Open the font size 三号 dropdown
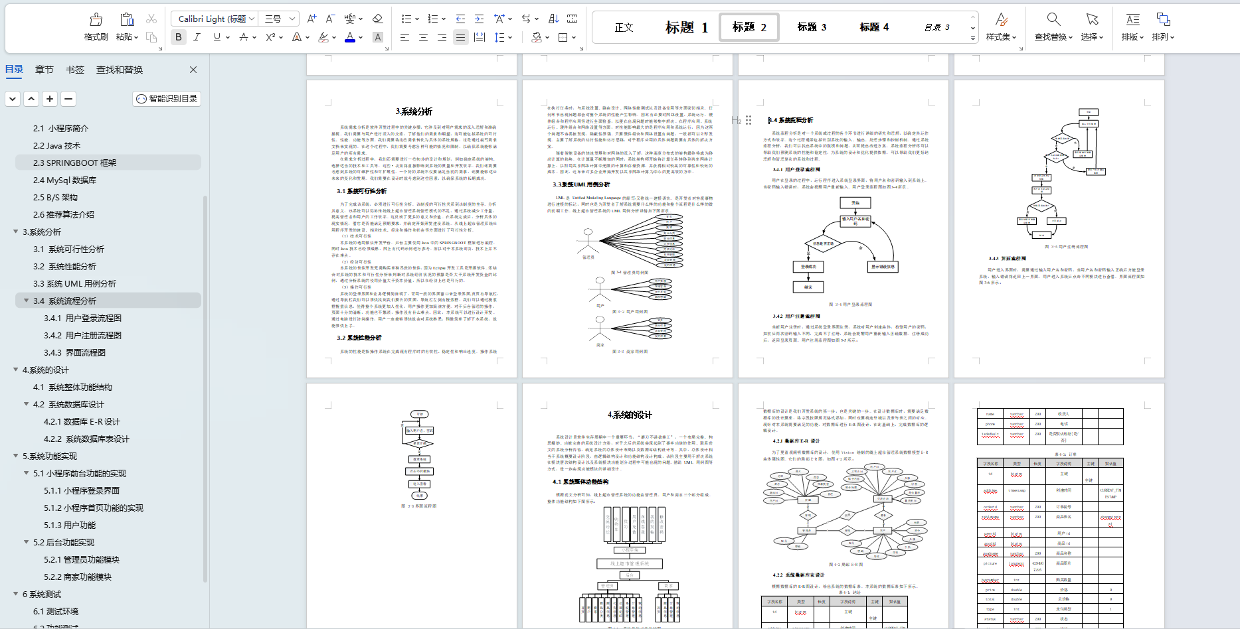Viewport: 1240px width, 629px height. (292, 19)
